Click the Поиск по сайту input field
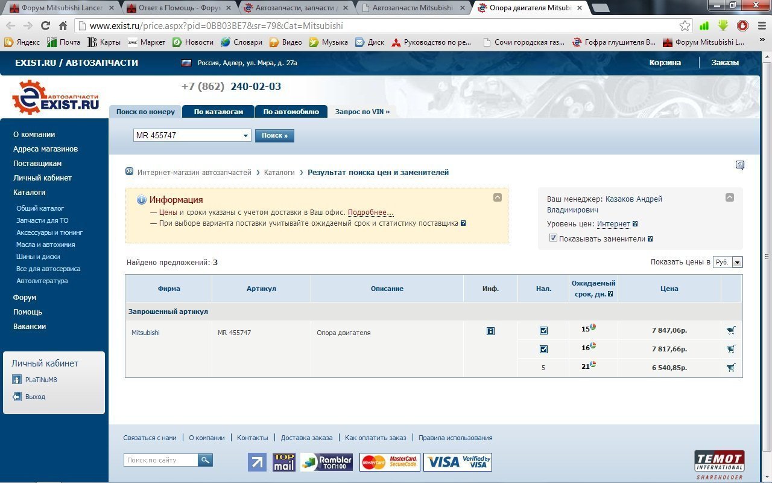The width and height of the screenshot is (772, 483). pos(161,460)
